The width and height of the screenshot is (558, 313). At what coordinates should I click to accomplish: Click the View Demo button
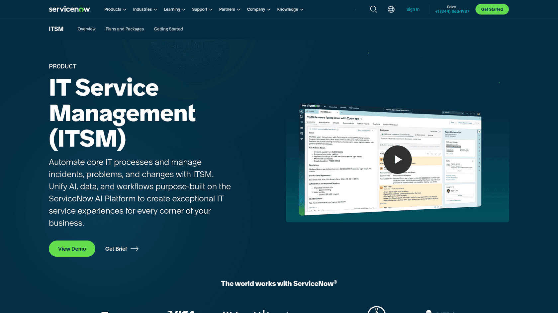click(x=72, y=249)
